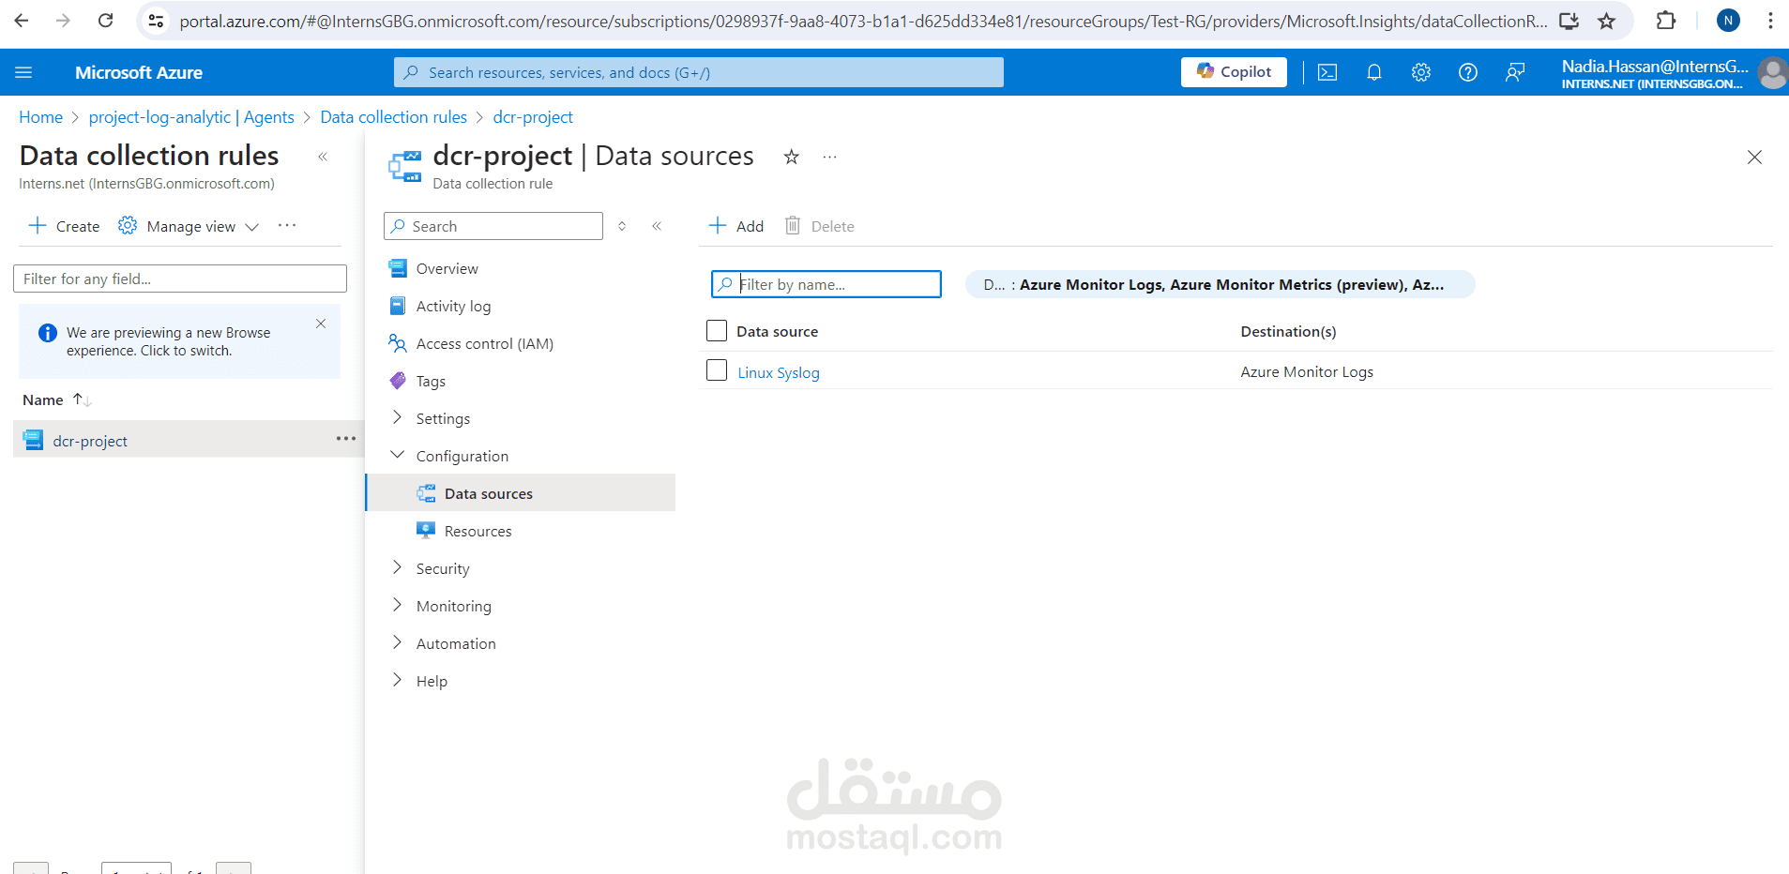Open the site information icon in address bar
1789x874 pixels.
(157, 21)
